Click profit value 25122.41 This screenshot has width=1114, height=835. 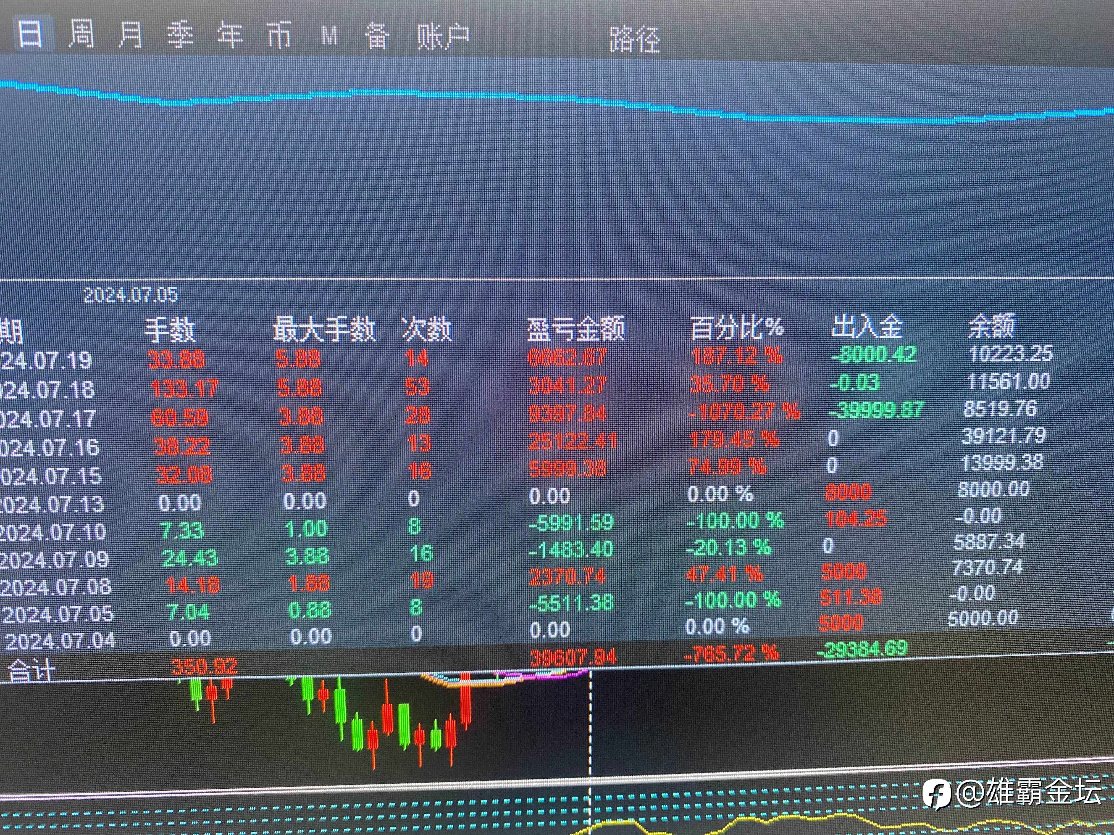coord(572,442)
